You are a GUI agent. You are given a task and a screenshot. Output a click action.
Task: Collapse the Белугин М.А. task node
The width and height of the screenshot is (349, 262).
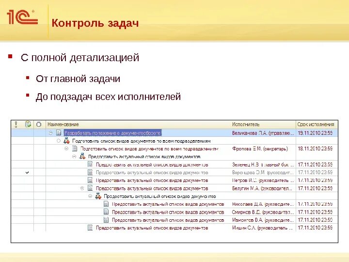[82, 188]
